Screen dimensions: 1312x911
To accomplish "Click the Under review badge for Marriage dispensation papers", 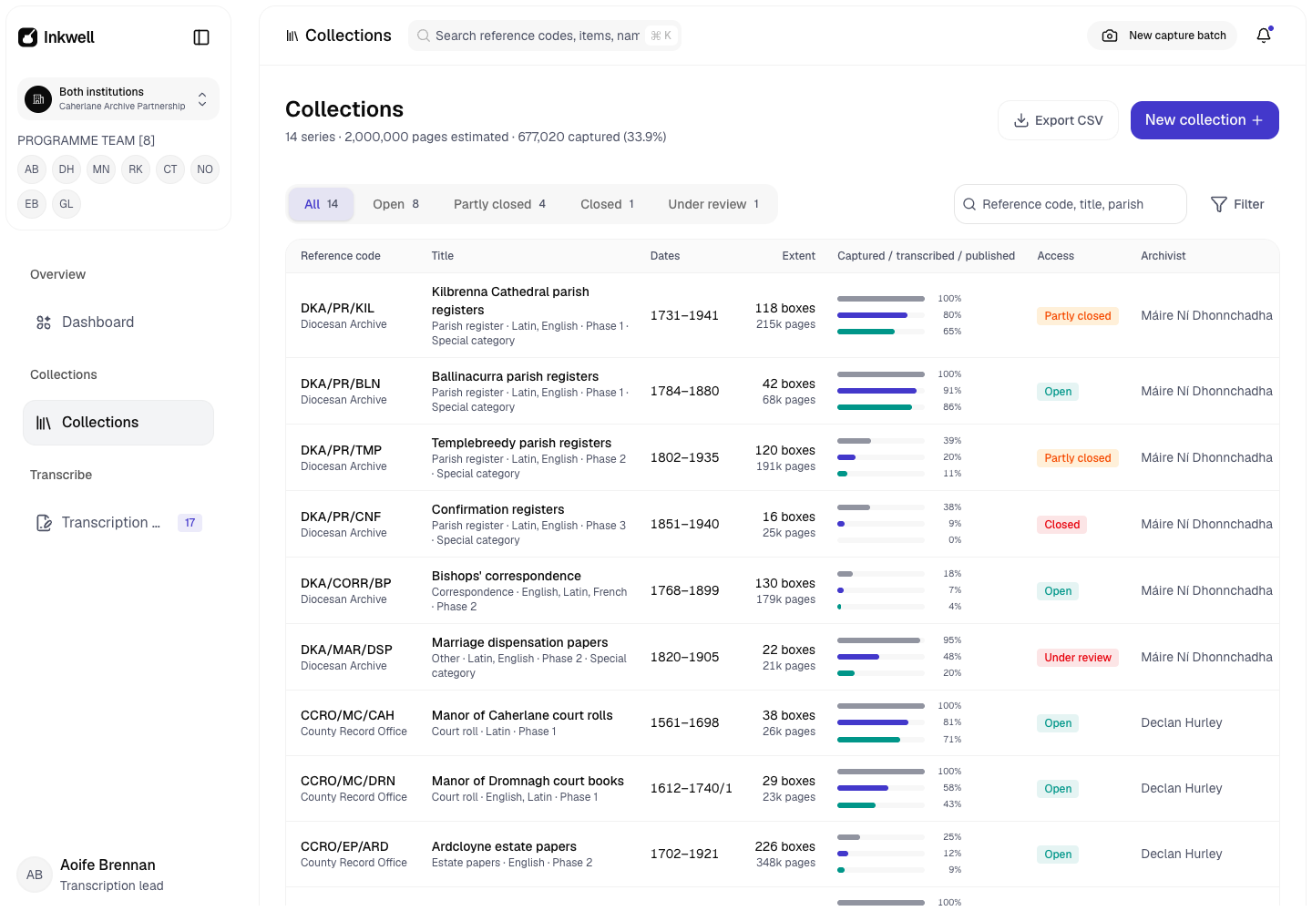I will tap(1078, 658).
